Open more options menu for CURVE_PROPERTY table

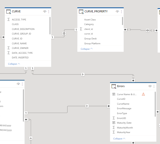point(121,11)
